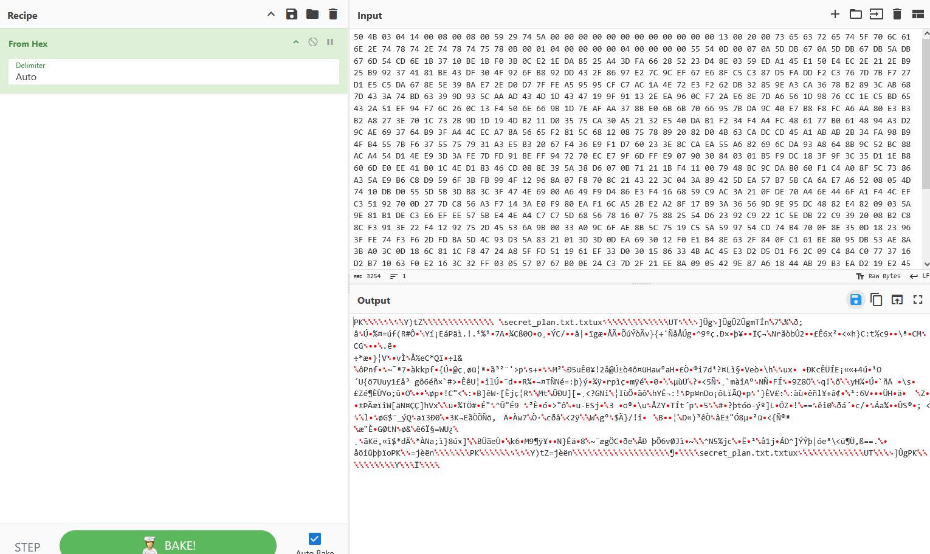The image size is (930, 554).
Task: Clear the input with trash icon
Action: tap(897, 14)
